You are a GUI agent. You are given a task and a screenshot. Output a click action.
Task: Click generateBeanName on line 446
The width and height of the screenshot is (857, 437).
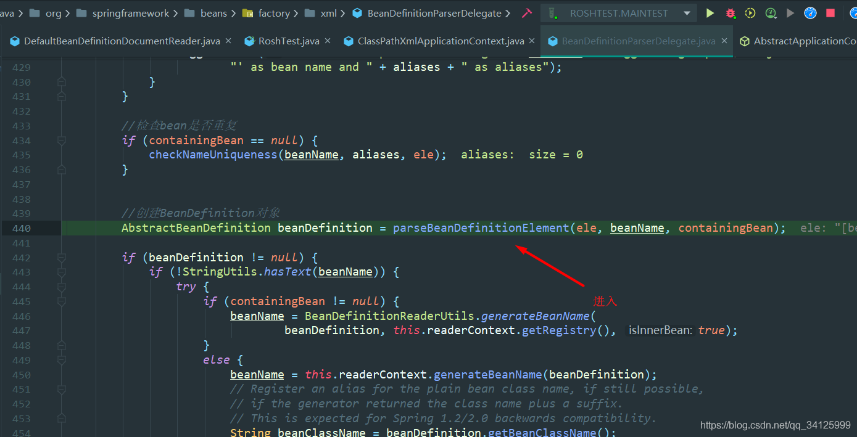coord(536,316)
